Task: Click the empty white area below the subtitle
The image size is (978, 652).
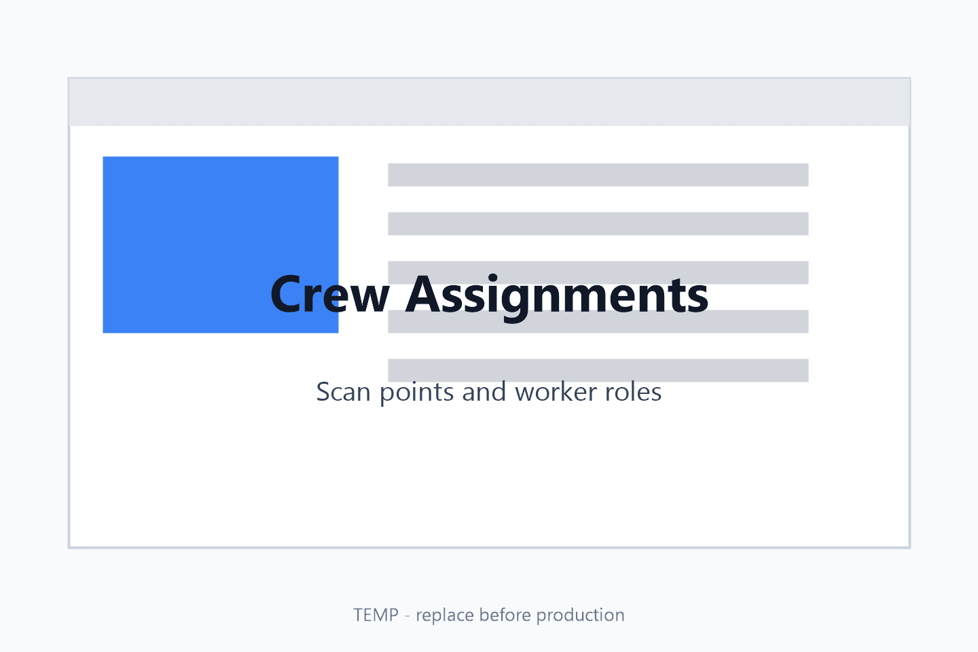Action: (489, 475)
